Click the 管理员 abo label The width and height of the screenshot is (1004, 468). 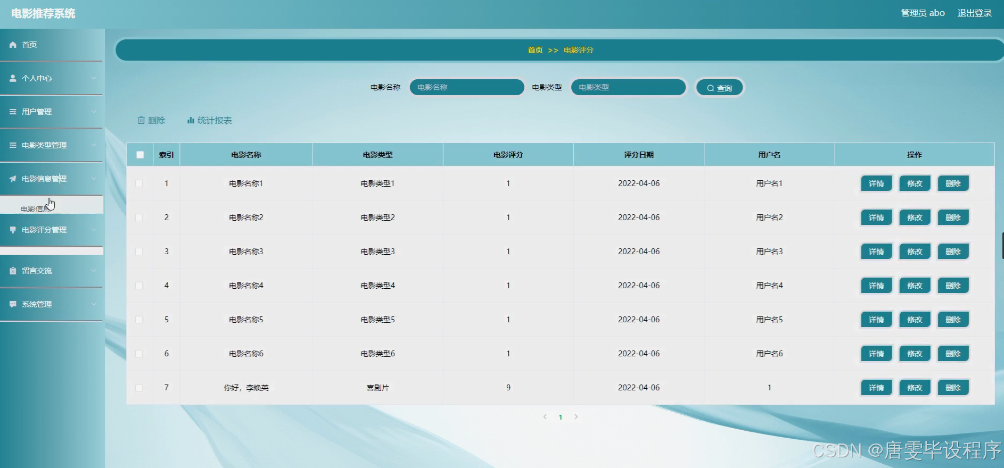tap(923, 13)
